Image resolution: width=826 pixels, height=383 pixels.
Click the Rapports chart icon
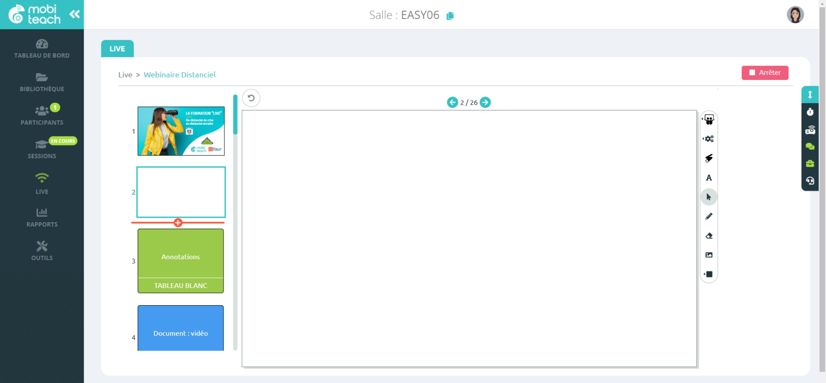click(x=42, y=212)
